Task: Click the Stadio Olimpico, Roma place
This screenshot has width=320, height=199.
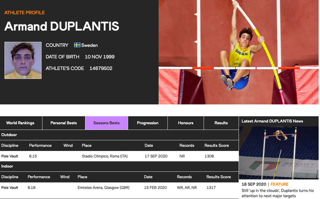Action: click(x=101, y=156)
